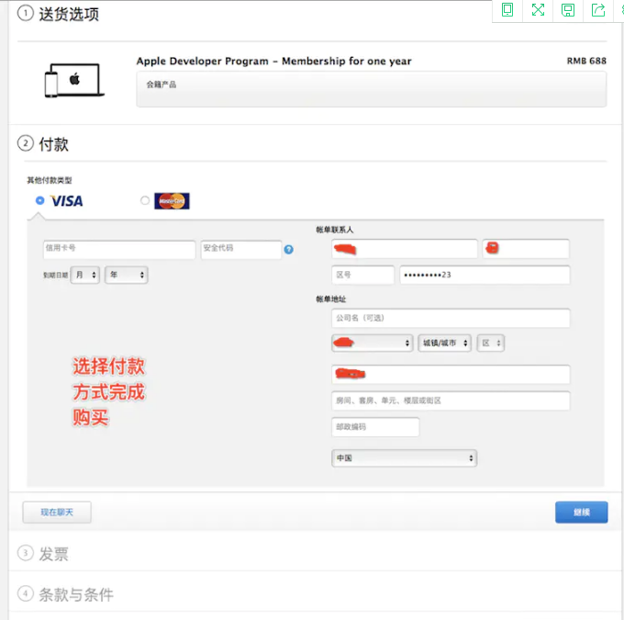Open the 区 district dropdown
The height and width of the screenshot is (620, 624).
click(x=491, y=344)
